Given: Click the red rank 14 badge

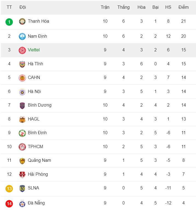Looking at the screenshot, I should coord(9,203).
